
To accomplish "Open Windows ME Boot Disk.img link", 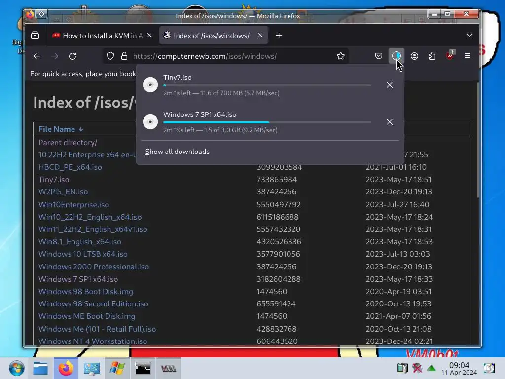I will pos(87,316).
